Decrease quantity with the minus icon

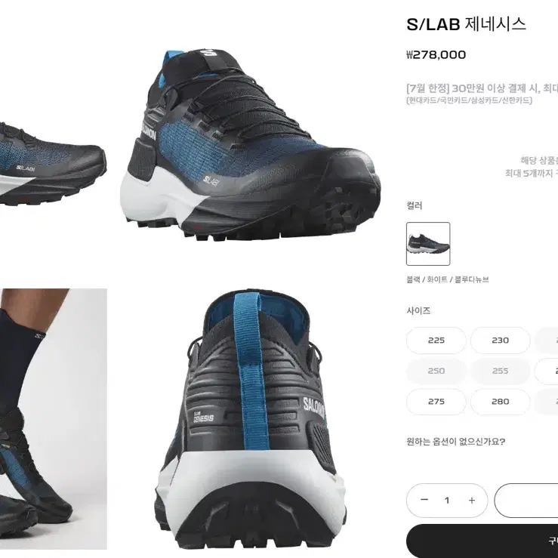pos(424,500)
